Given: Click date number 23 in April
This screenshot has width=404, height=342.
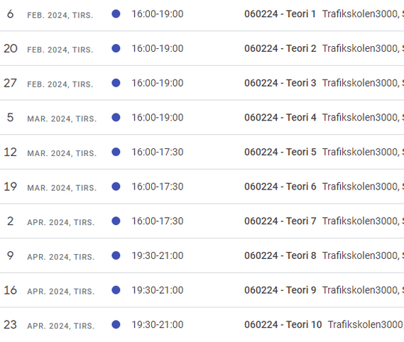Looking at the screenshot, I should [x=11, y=324].
